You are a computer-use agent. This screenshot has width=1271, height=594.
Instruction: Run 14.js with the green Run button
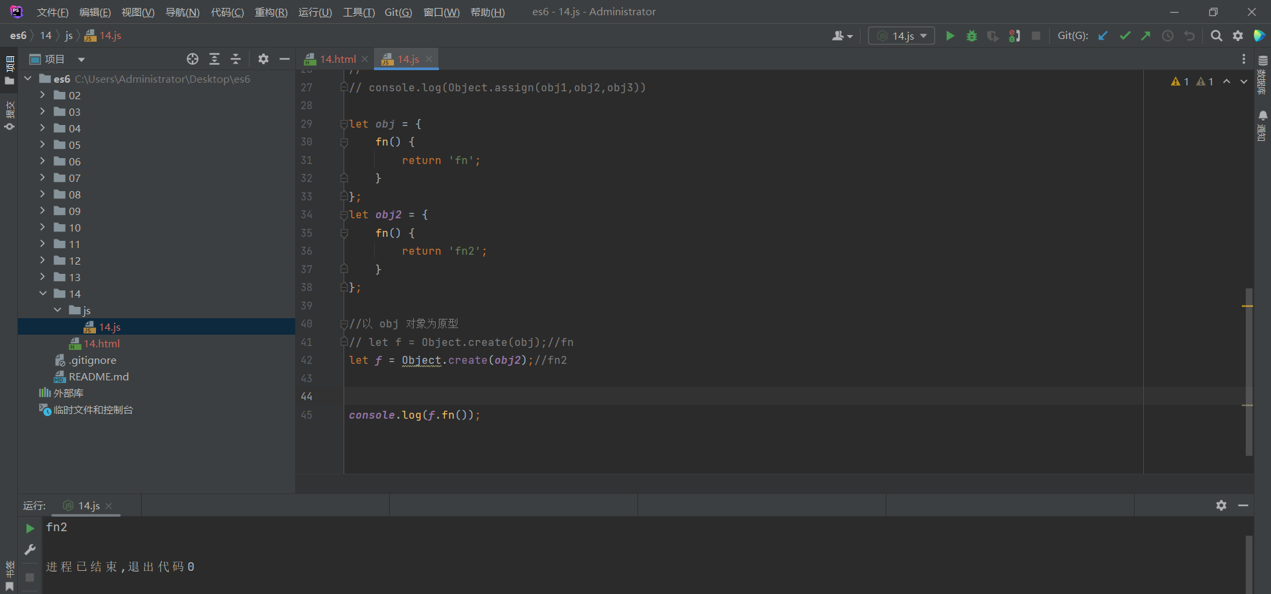click(950, 36)
